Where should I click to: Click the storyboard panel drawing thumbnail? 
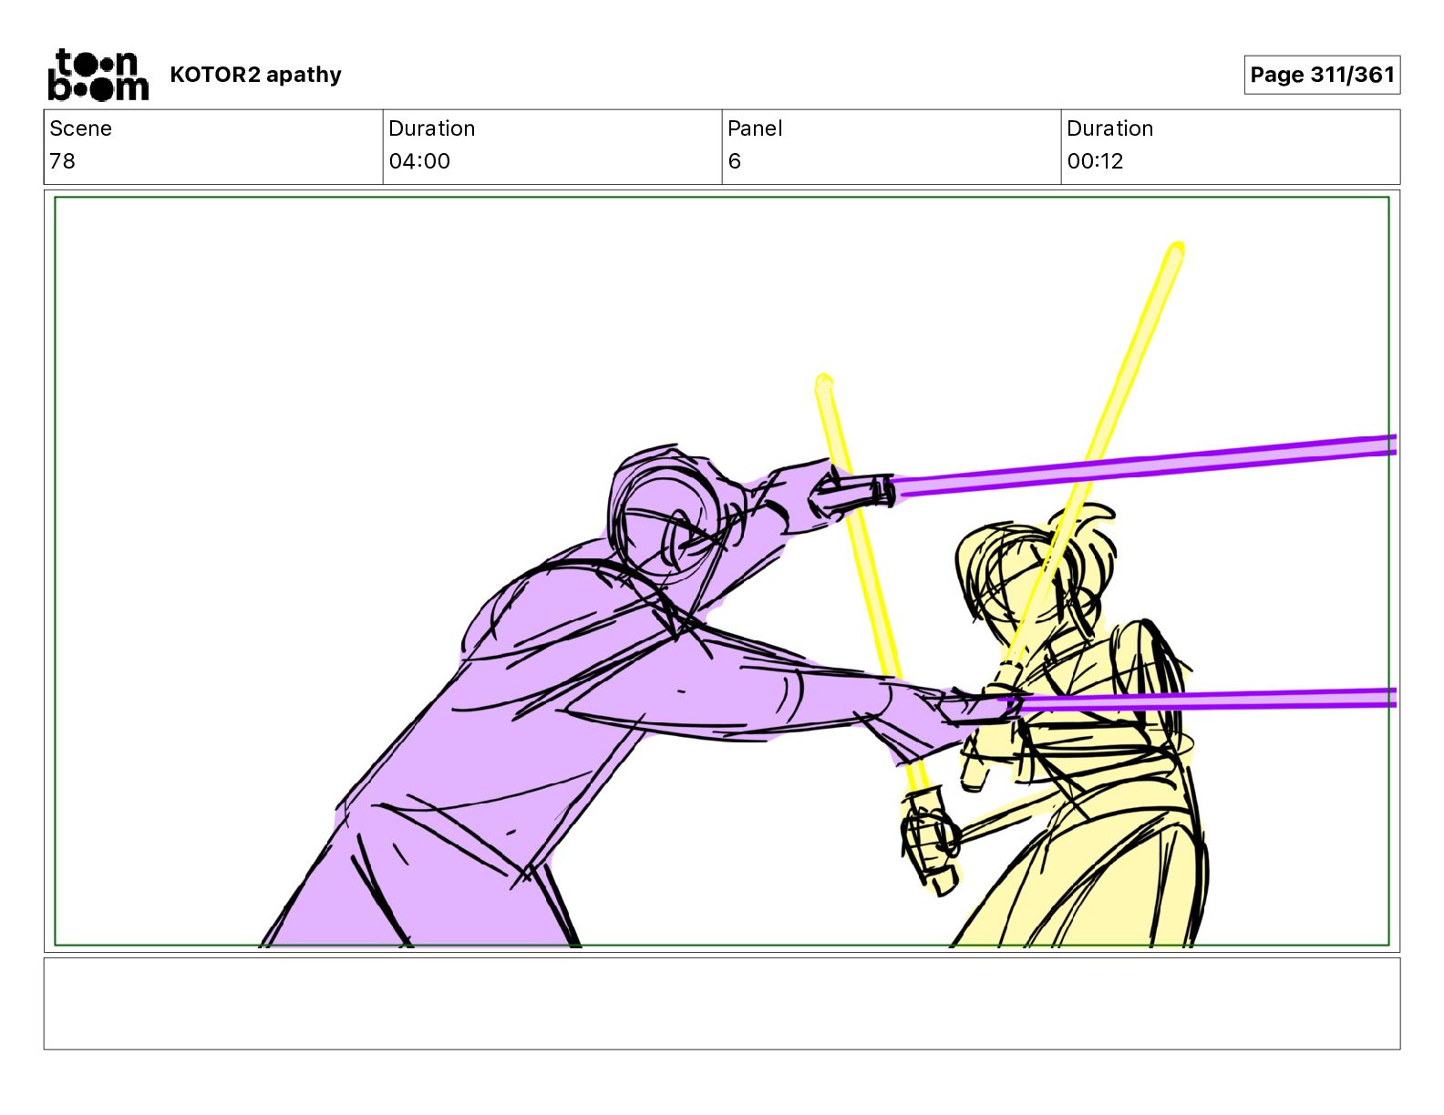coord(722,571)
